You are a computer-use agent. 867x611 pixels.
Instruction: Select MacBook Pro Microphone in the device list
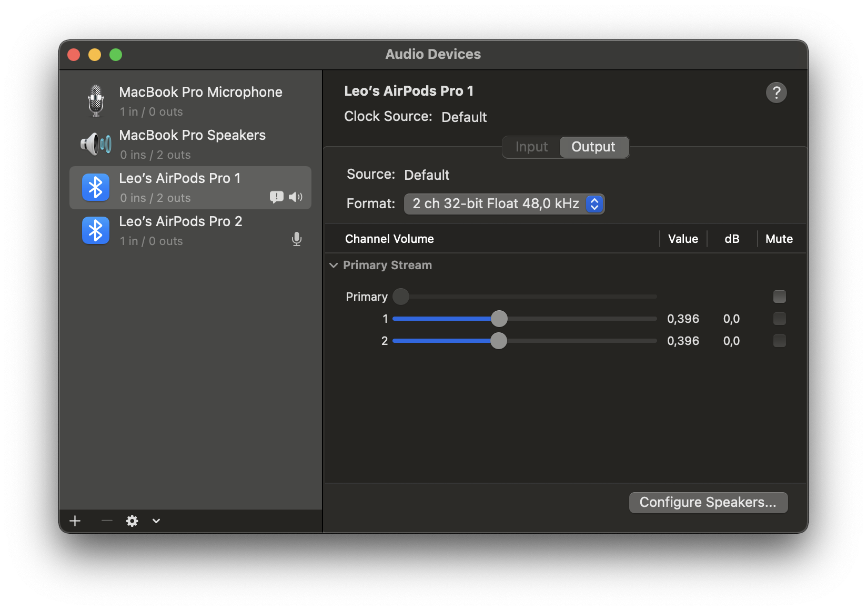pos(190,101)
